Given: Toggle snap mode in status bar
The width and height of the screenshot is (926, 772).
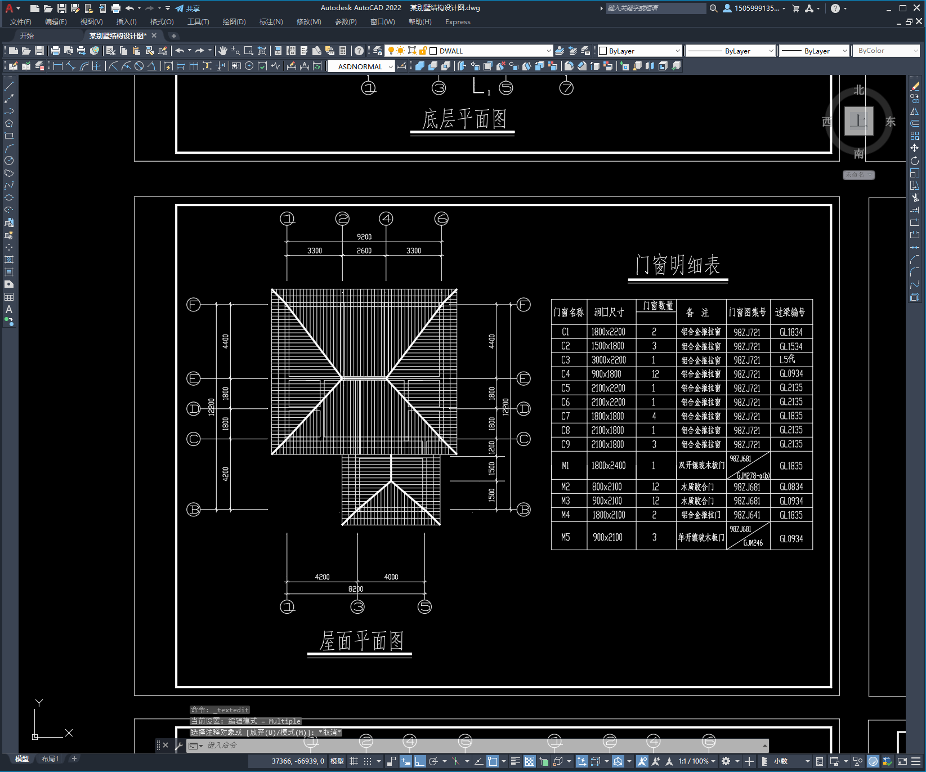Looking at the screenshot, I should point(368,761).
